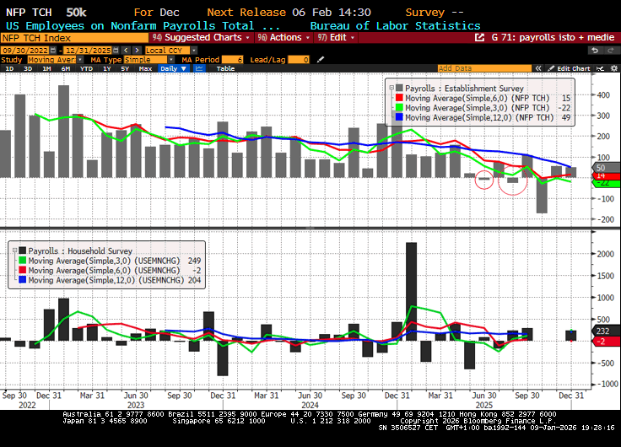The height and width of the screenshot is (447, 621).
Task: Toggle 12-period NFP TCH moving average legend
Action: coord(481,118)
